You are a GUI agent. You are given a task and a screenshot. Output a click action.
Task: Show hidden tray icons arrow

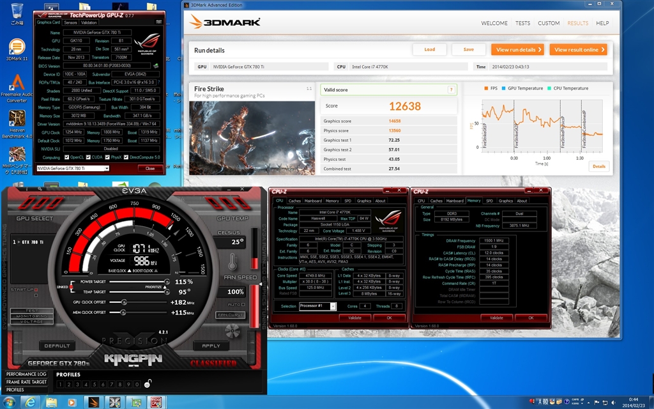coord(588,403)
